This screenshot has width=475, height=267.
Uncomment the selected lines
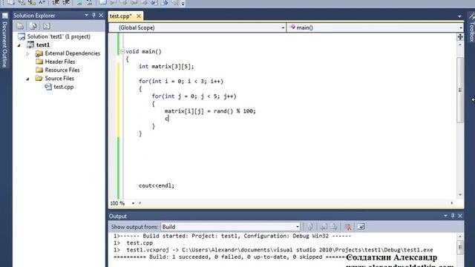(89, 3)
